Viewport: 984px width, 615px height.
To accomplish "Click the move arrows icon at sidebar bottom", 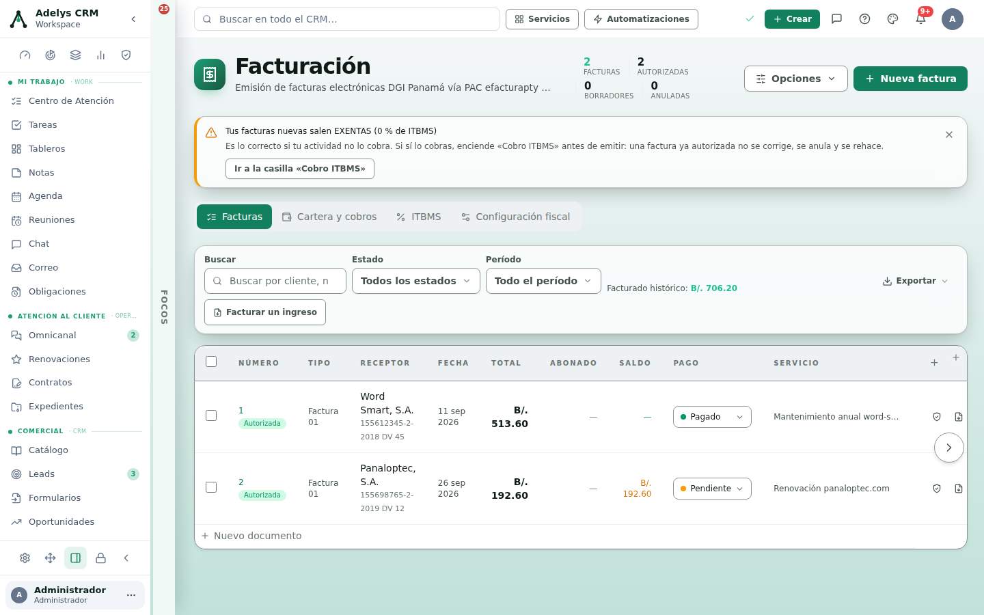I will [51, 558].
